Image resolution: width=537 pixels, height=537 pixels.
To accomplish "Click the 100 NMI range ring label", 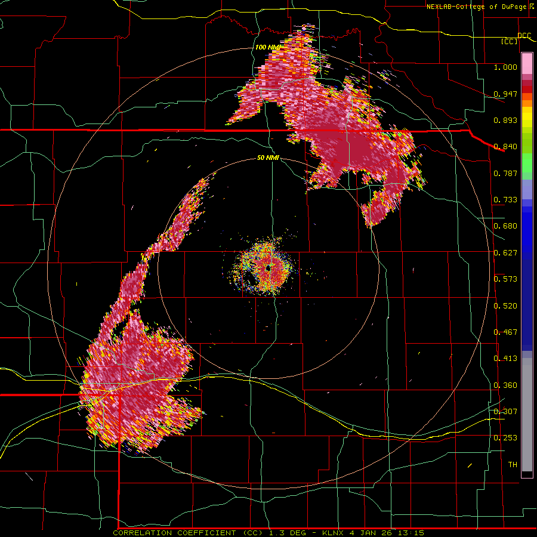I will [267, 47].
